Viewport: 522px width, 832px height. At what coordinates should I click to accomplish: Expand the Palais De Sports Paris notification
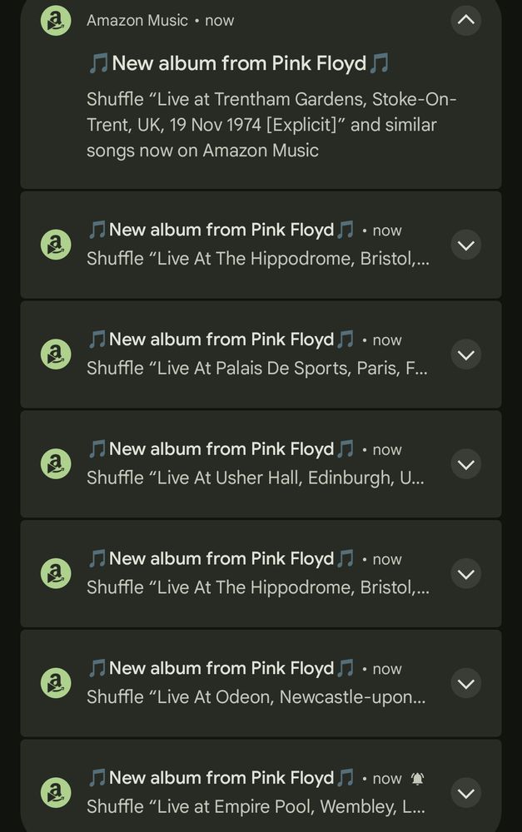click(465, 354)
